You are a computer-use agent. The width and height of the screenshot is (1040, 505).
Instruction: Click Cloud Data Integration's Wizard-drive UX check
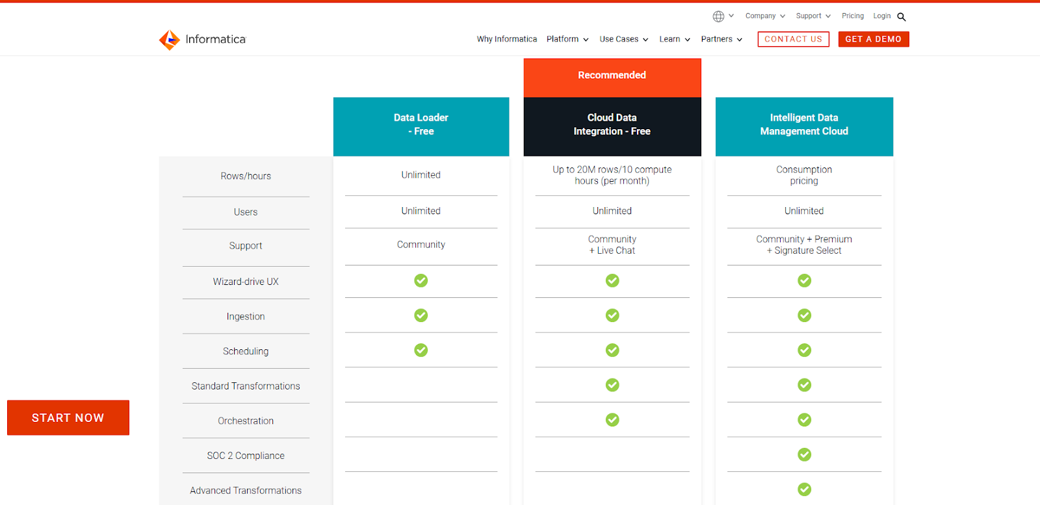(612, 280)
